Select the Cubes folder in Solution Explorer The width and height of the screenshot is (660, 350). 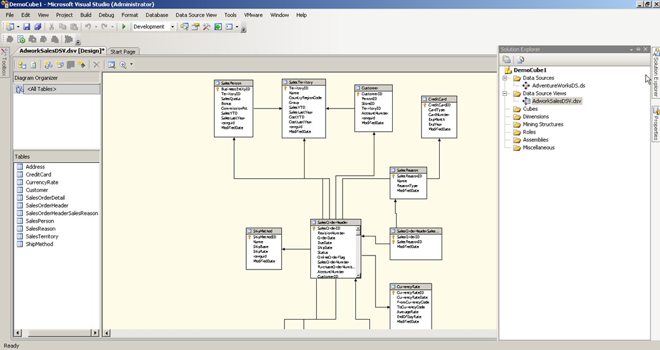530,109
